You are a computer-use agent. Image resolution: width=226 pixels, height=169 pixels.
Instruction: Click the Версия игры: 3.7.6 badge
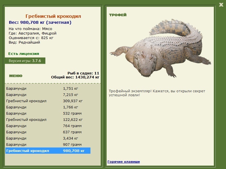25,61
